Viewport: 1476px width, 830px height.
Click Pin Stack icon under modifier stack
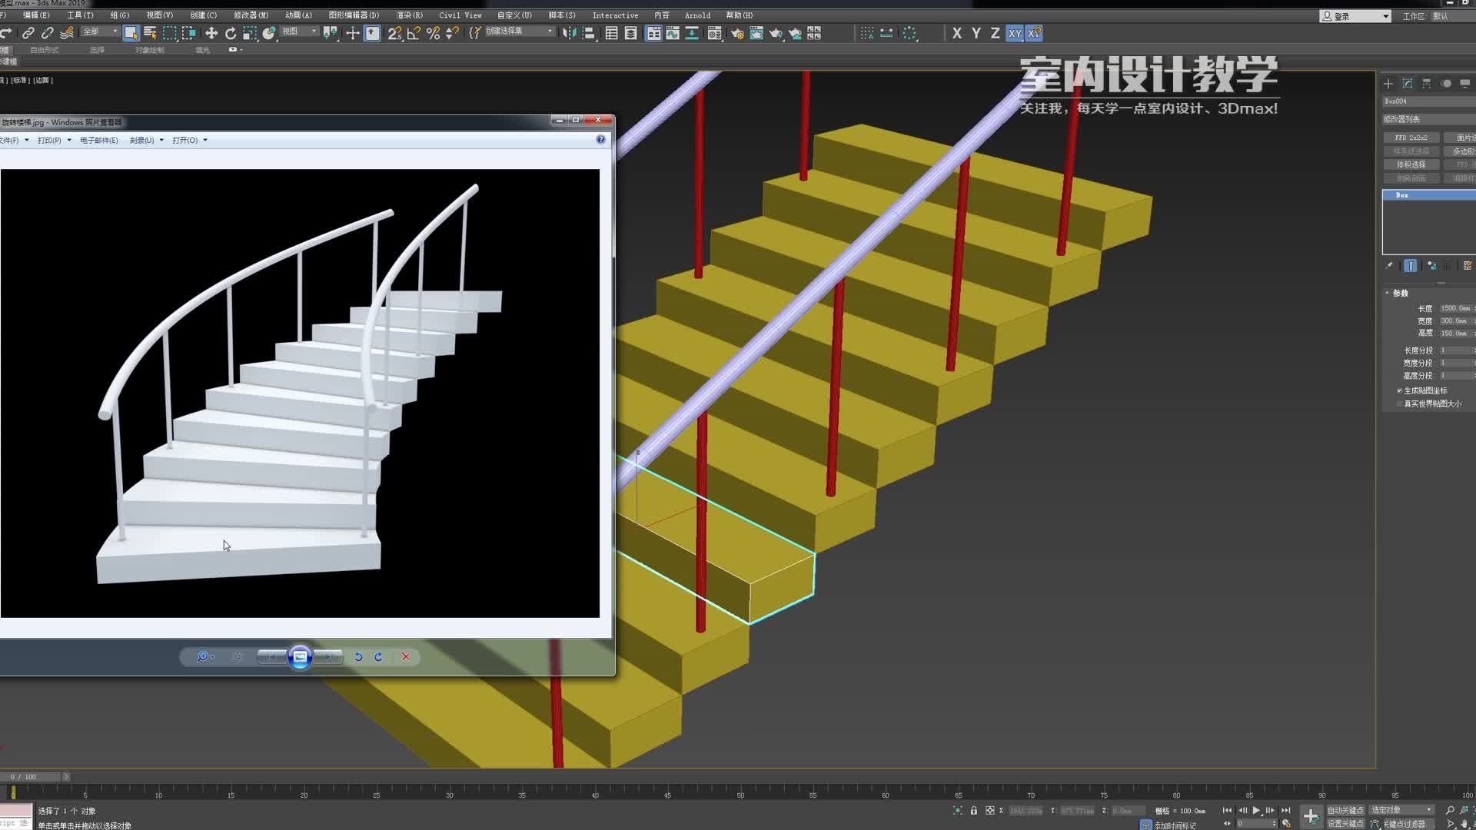click(1389, 266)
